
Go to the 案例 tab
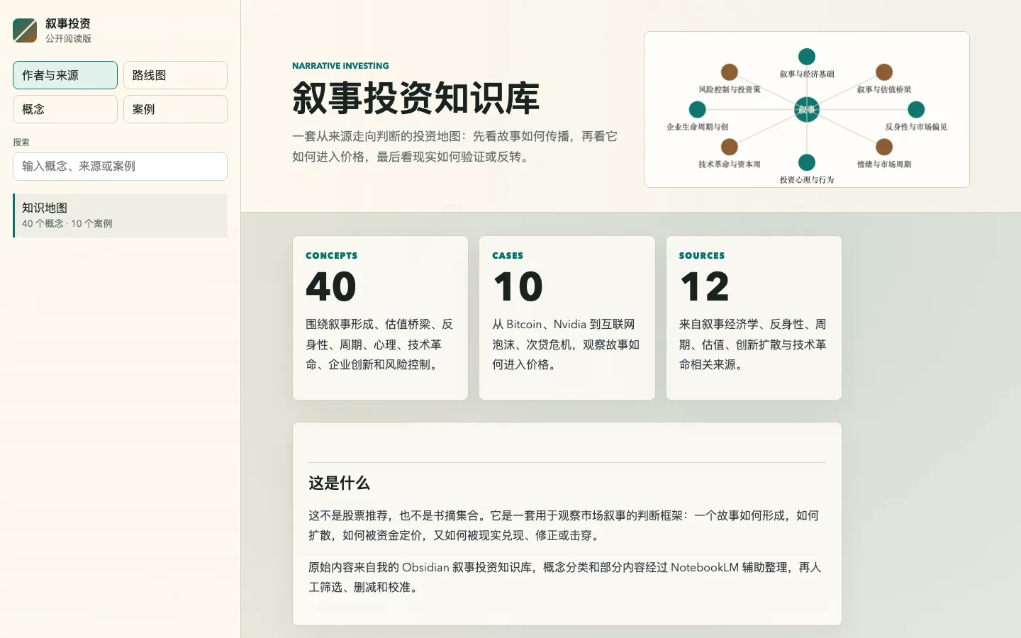tap(175, 109)
